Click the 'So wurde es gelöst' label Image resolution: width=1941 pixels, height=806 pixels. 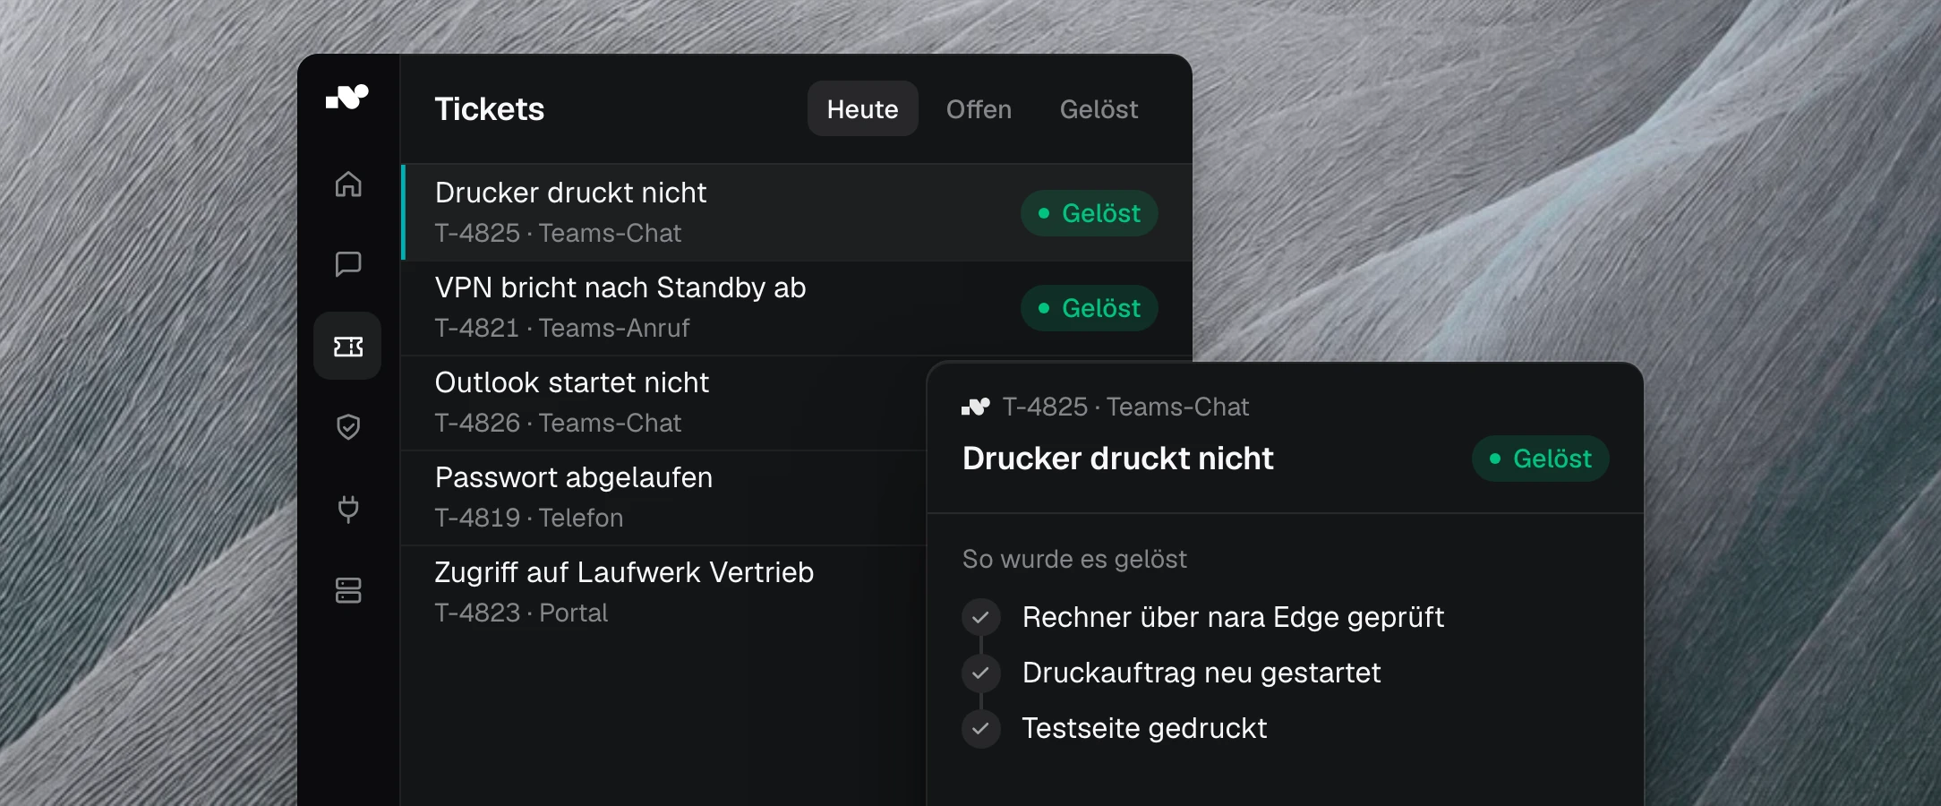(x=1074, y=559)
